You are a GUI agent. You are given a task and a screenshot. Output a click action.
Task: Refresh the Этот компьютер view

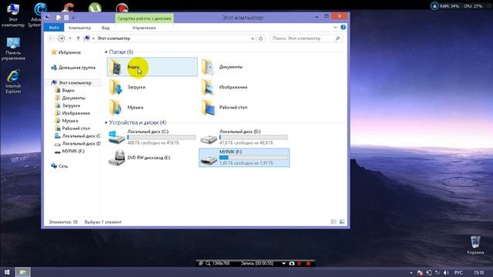pyautogui.click(x=260, y=38)
